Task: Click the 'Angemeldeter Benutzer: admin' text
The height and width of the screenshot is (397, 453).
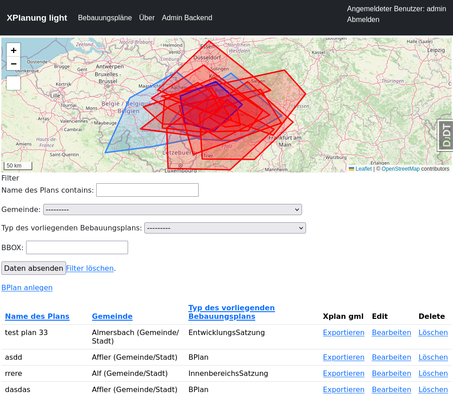Action: [x=396, y=9]
